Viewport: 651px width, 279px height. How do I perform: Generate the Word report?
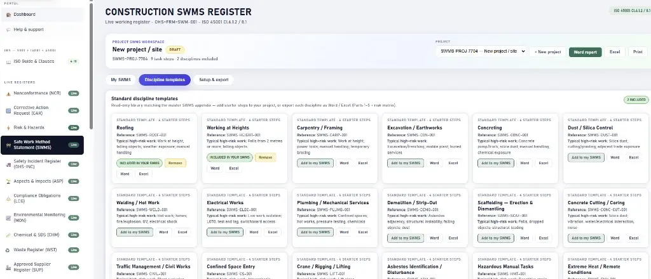click(585, 52)
